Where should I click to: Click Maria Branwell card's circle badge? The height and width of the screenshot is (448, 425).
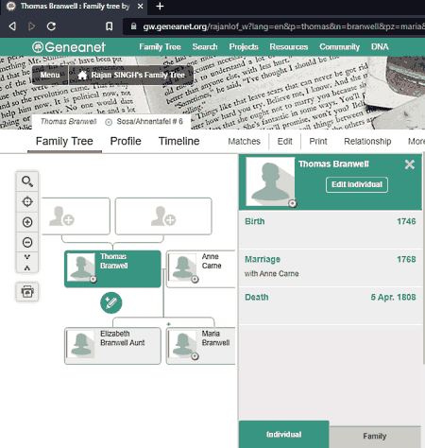point(195,356)
